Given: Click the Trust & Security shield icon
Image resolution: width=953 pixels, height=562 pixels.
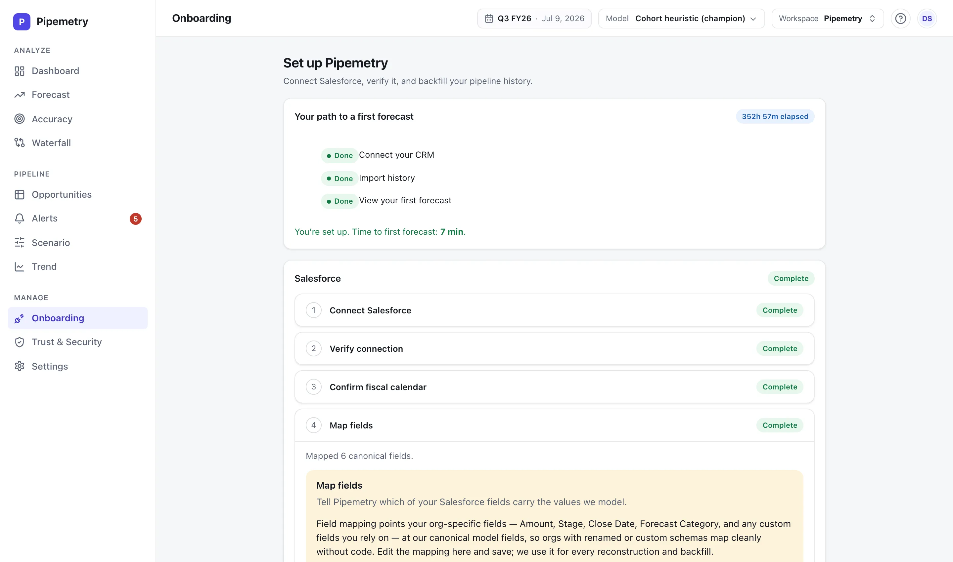Looking at the screenshot, I should 19,342.
